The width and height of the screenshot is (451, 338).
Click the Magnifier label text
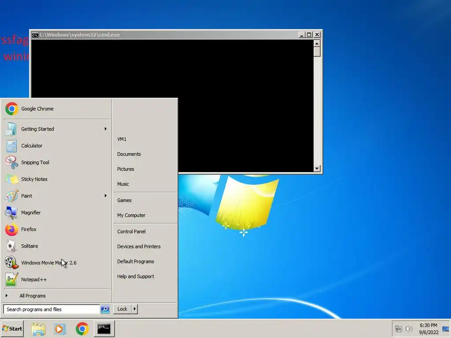(31, 213)
